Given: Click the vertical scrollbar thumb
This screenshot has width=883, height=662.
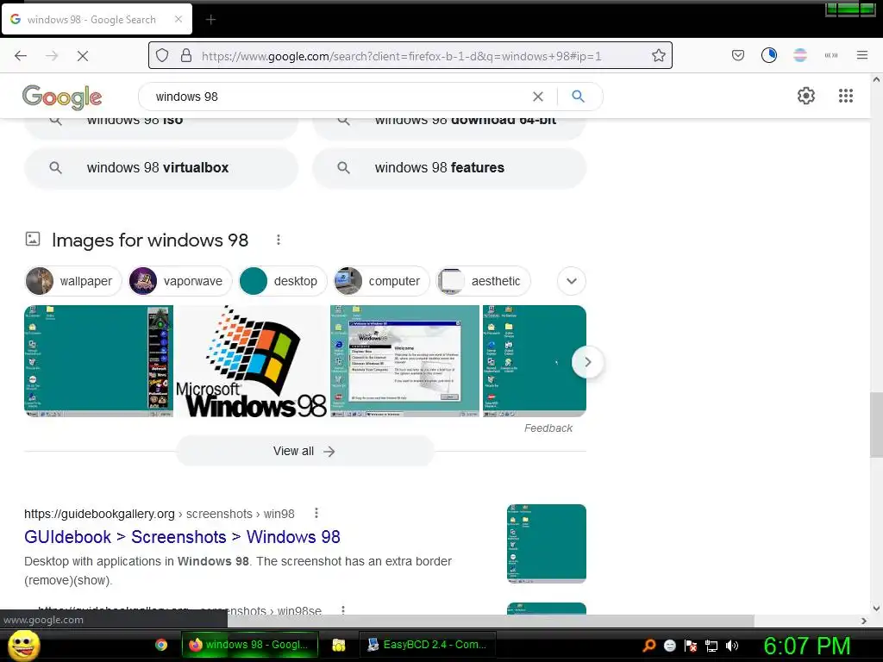Looking at the screenshot, I should pyautogui.click(x=876, y=425).
